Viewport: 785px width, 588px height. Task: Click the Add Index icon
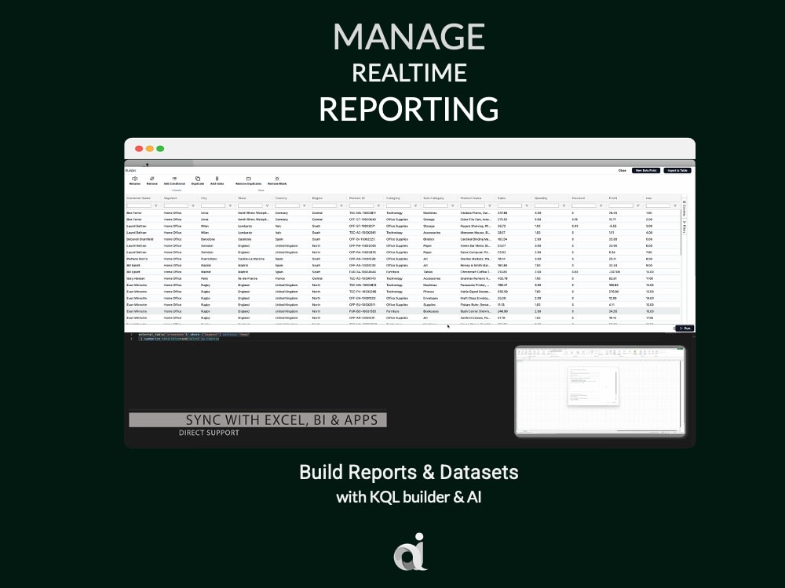click(217, 179)
